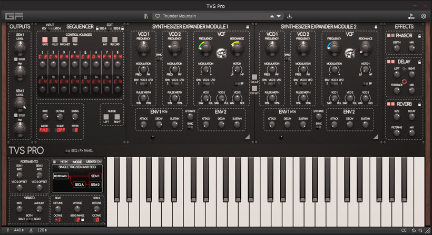Image resolution: width=432 pixels, height=235 pixels.
Task: Select VELO control voltage button
Action: [55, 40]
